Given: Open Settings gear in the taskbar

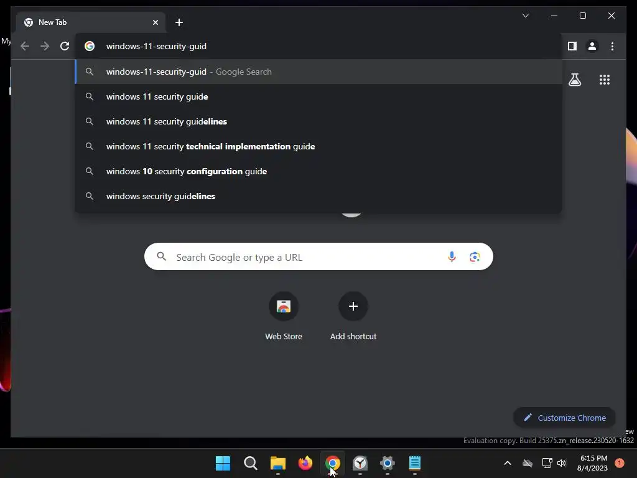Looking at the screenshot, I should click(387, 463).
